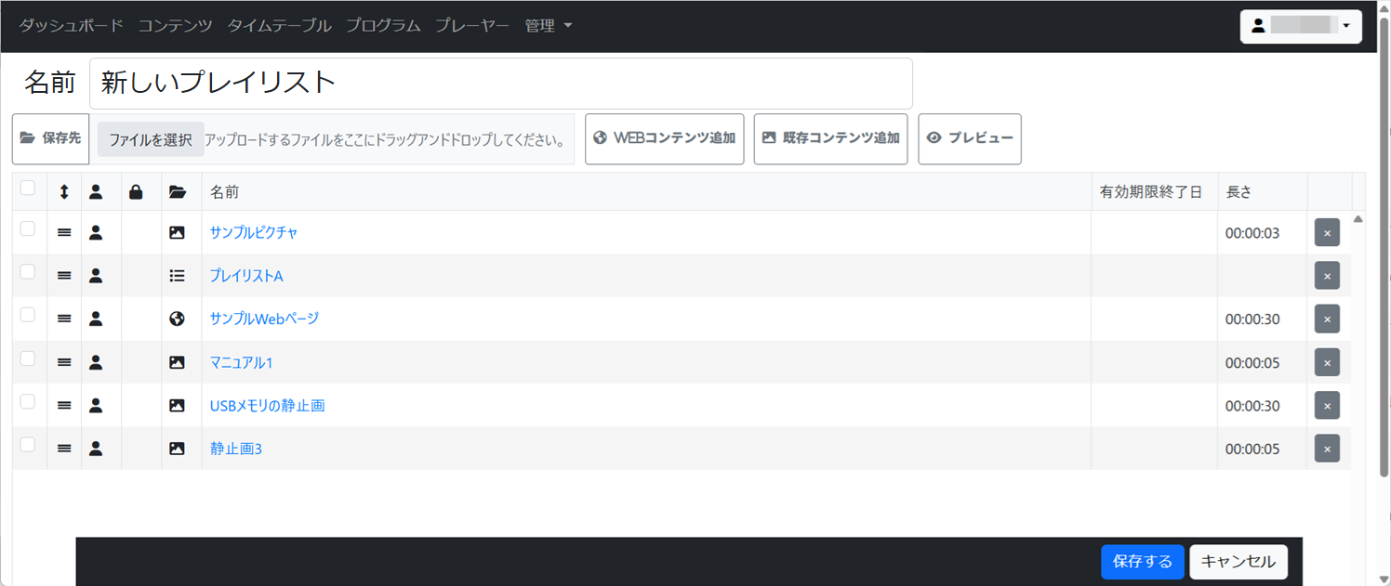Click the lock icon in table header
This screenshot has height=586, width=1391.
pyautogui.click(x=136, y=192)
